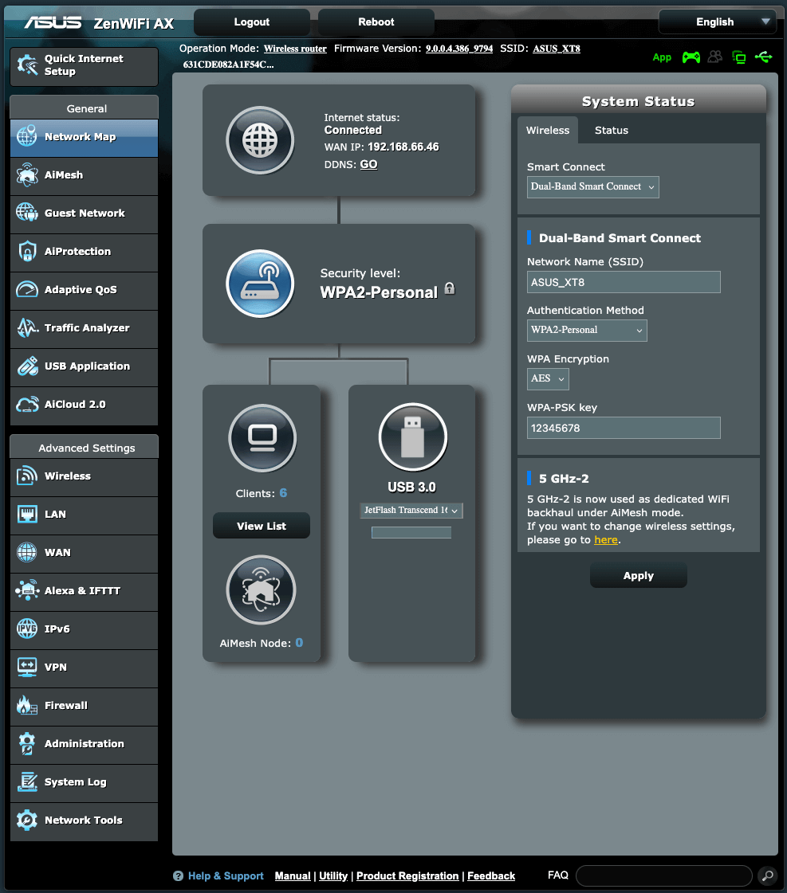Image resolution: width=787 pixels, height=893 pixels.
Task: Click the clients count number 6
Action: tap(283, 493)
